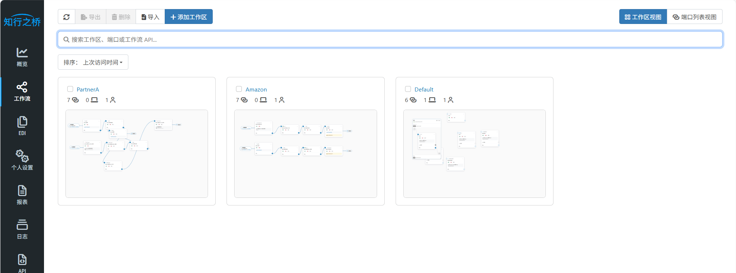Screen dimensions: 736x273
Task: Open the PartnerA workspace link
Action: 88,89
